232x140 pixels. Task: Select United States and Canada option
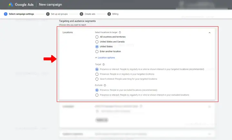(x=97, y=42)
